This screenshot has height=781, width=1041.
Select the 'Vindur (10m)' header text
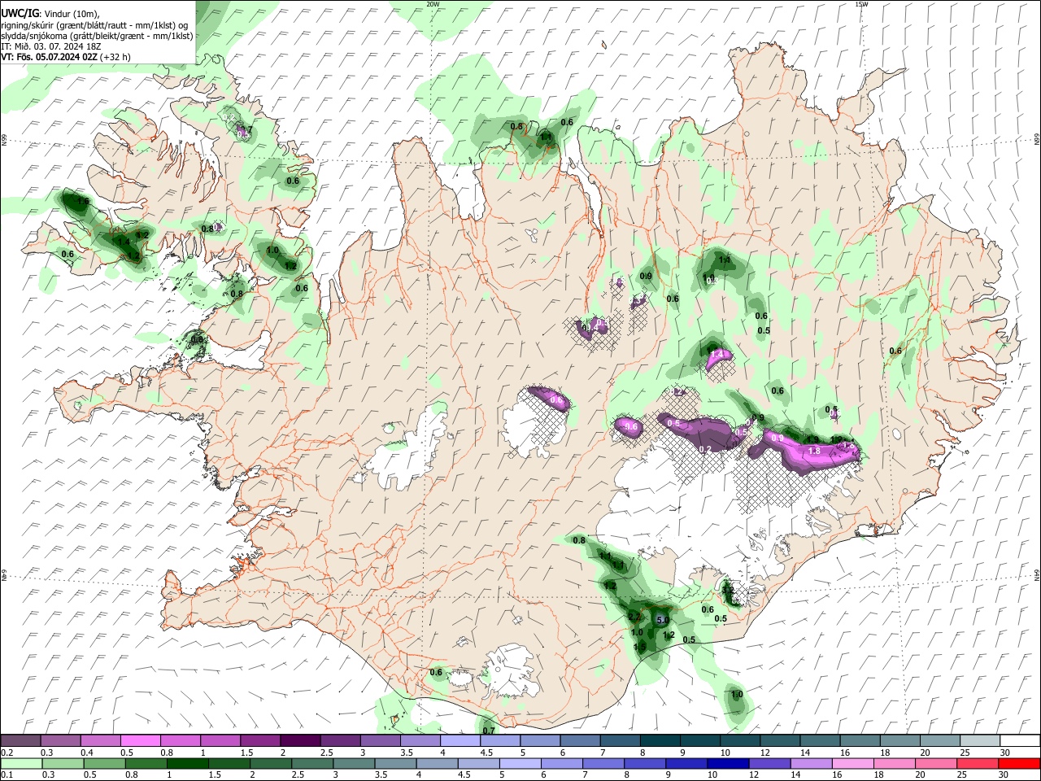click(72, 14)
